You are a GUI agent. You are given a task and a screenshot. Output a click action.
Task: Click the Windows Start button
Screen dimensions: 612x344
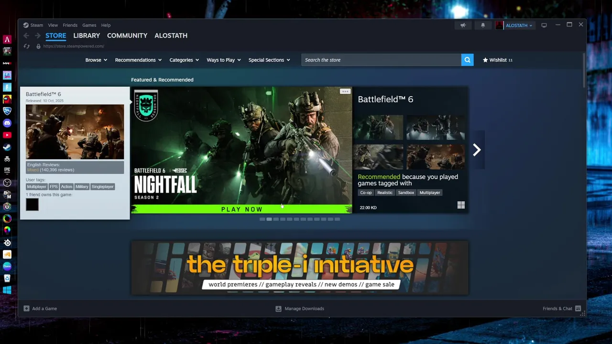[7, 290]
